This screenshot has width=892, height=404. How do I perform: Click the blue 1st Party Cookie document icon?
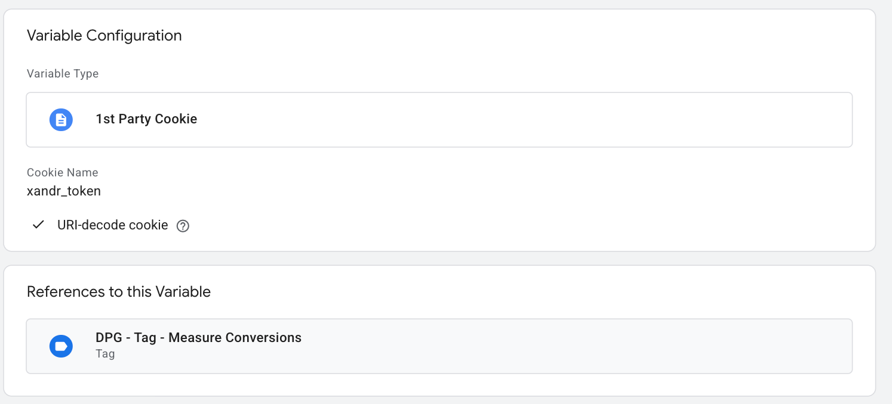pyautogui.click(x=61, y=120)
